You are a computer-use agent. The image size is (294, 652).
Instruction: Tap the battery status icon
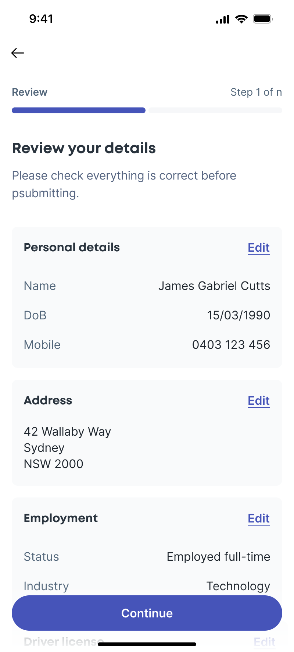[x=263, y=19]
